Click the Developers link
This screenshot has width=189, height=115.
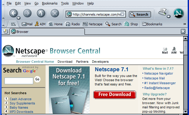(100, 62)
